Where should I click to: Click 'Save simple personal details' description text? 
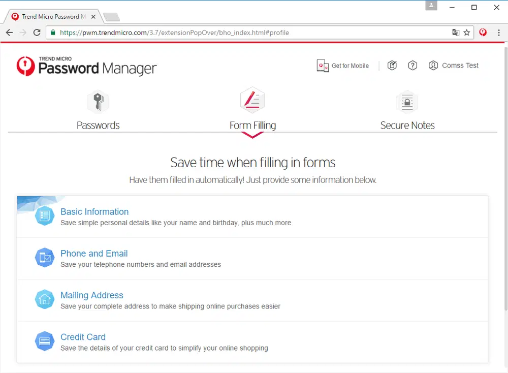click(x=176, y=223)
